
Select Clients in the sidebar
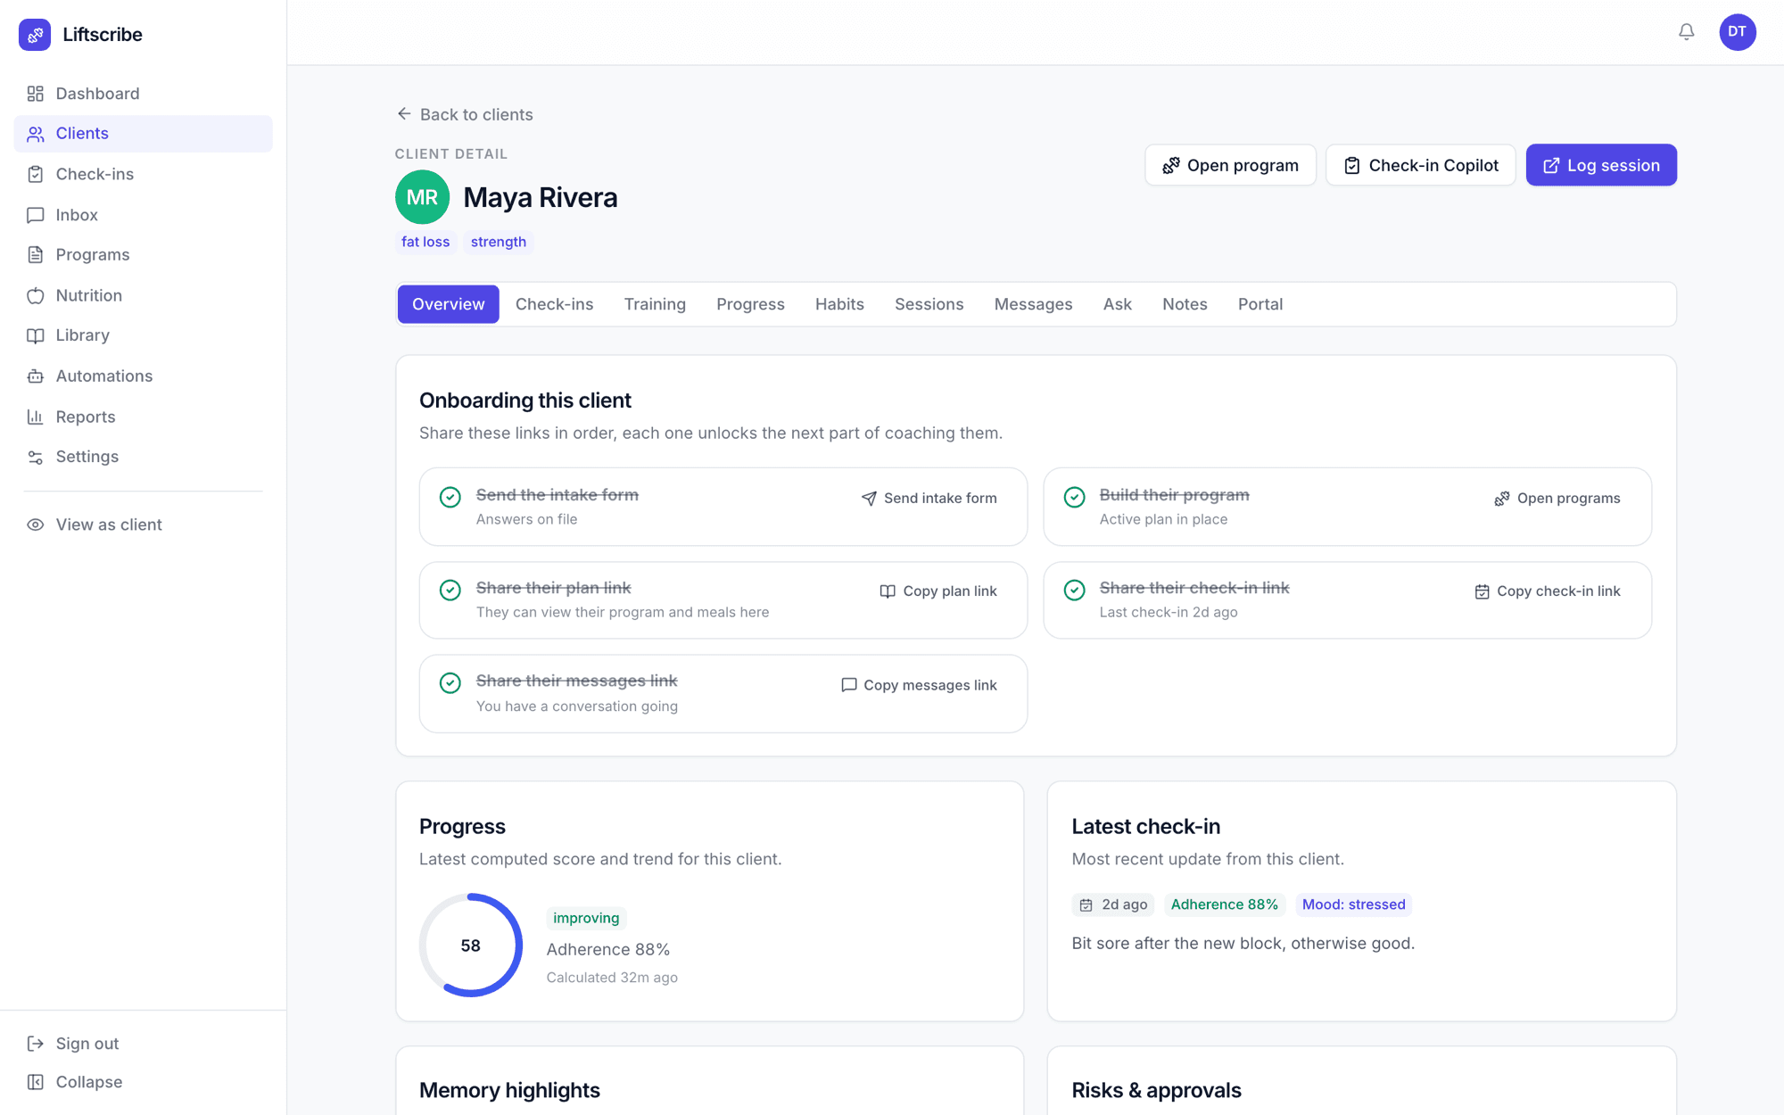[x=143, y=134]
